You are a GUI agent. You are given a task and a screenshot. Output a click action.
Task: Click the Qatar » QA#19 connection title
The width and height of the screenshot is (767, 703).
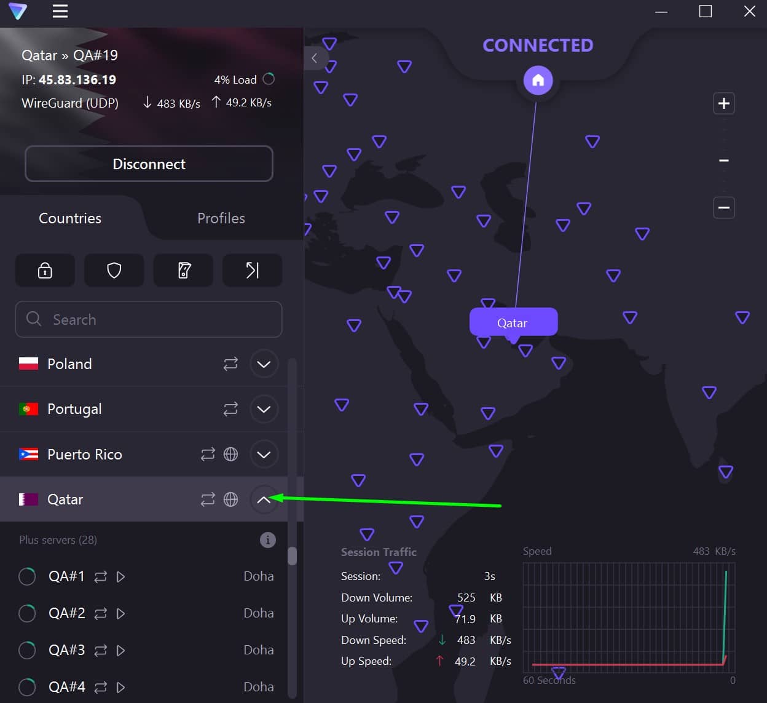click(69, 55)
